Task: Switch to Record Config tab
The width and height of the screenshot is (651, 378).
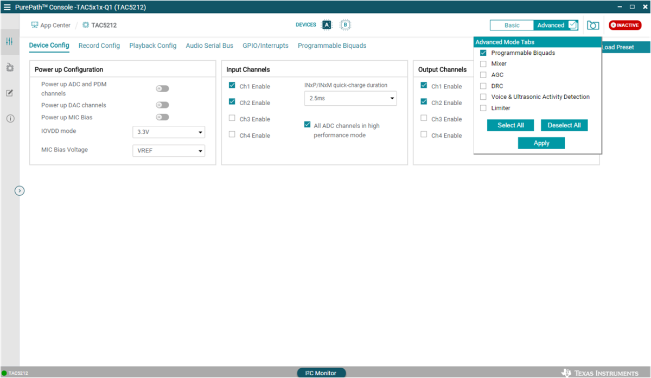Action: click(x=99, y=46)
